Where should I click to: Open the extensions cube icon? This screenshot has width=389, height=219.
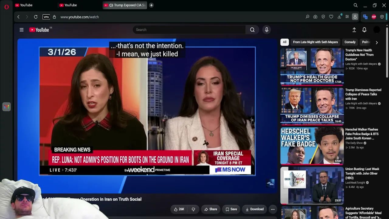pos(382,17)
